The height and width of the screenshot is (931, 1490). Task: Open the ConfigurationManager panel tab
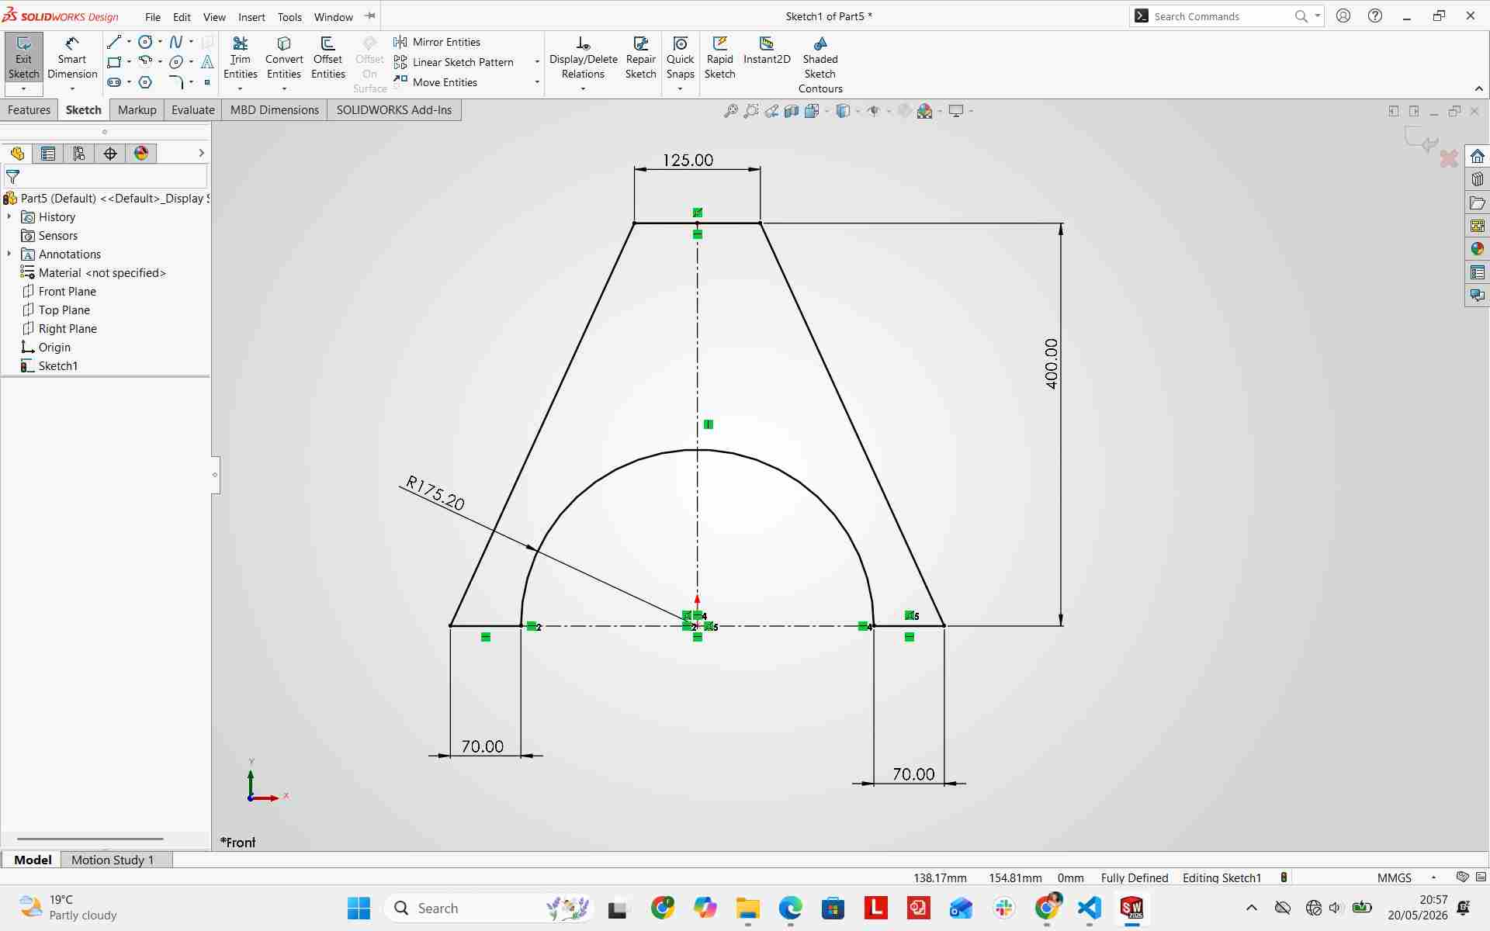pyautogui.click(x=79, y=154)
